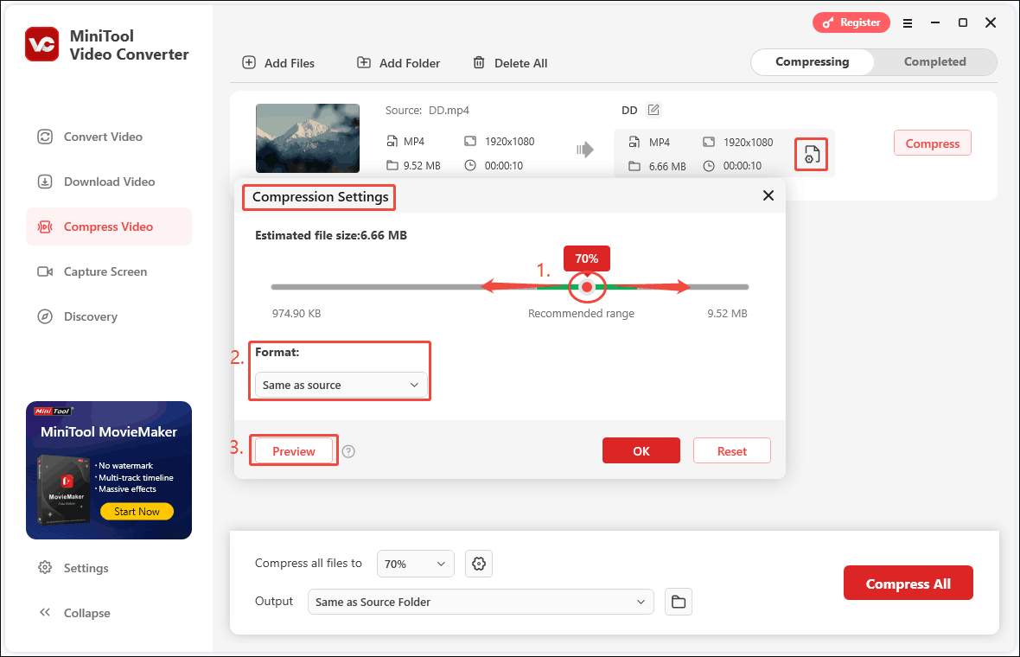Click Delete All
This screenshot has height=657, width=1020.
coord(510,63)
